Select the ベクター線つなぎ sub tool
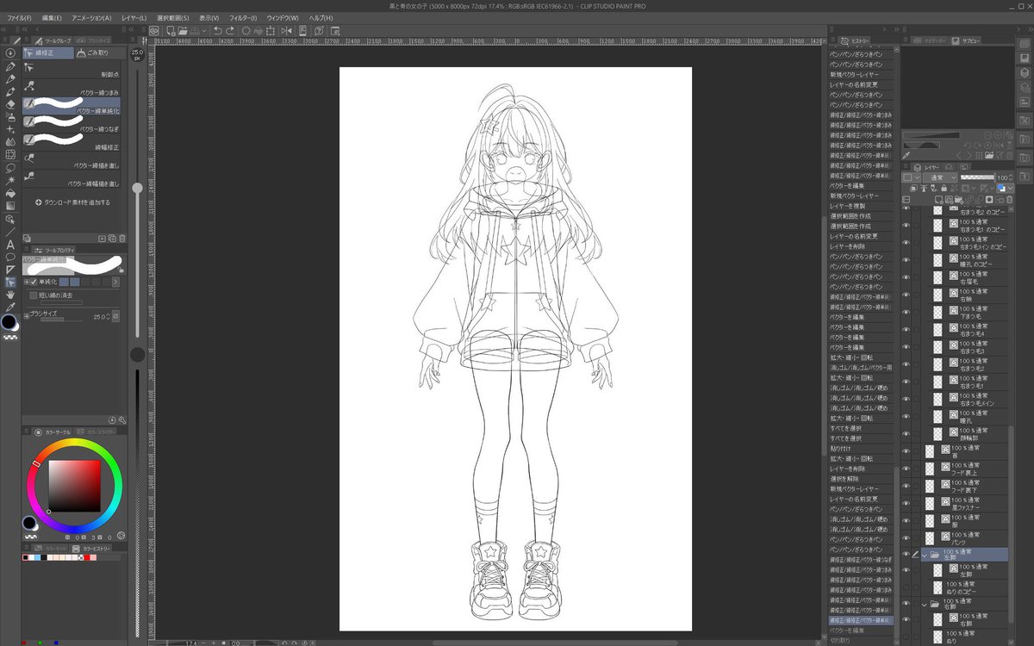 click(72, 125)
